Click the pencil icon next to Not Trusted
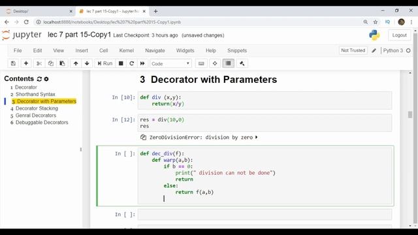 374,50
